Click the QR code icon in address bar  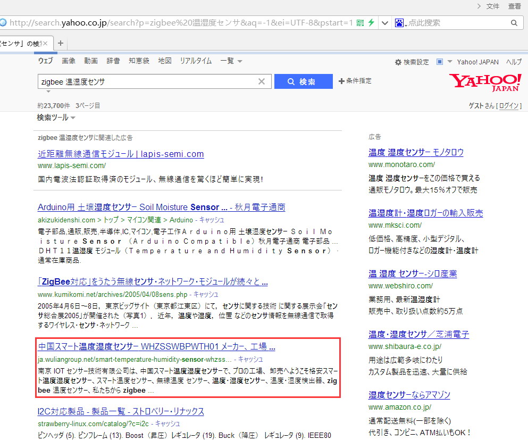click(x=360, y=23)
